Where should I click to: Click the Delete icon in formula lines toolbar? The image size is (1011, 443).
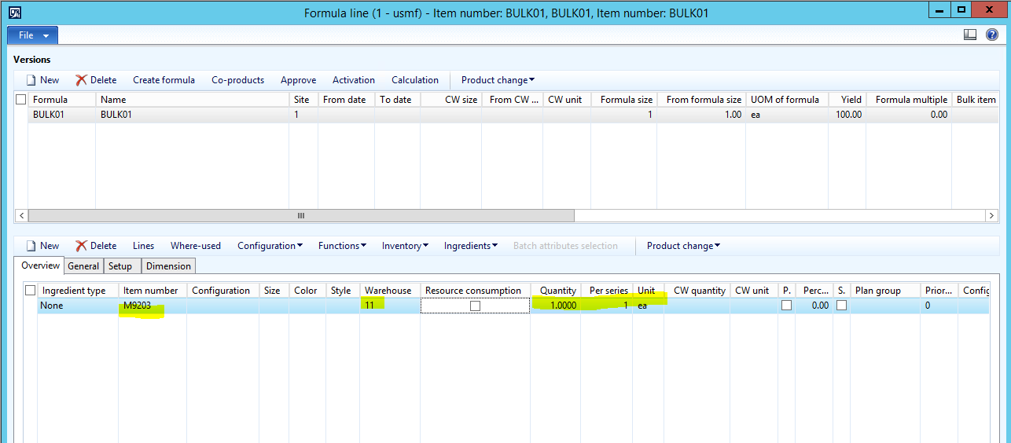(81, 246)
